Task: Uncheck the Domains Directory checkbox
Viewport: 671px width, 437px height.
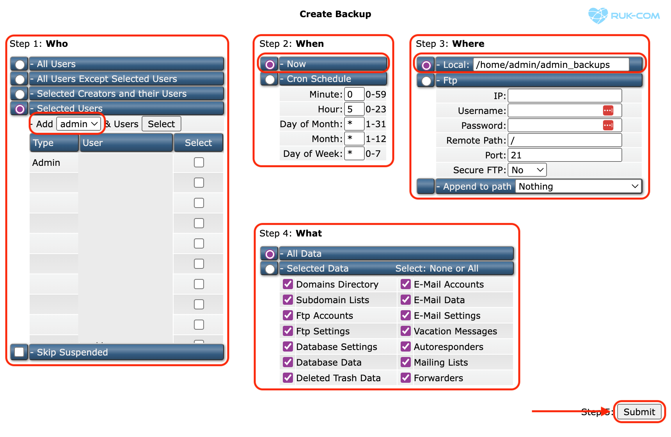Action: pos(288,284)
